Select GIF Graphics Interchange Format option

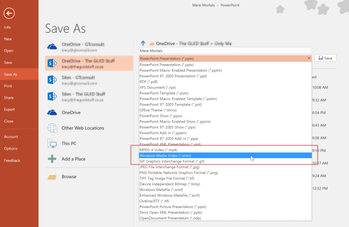click(x=171, y=161)
